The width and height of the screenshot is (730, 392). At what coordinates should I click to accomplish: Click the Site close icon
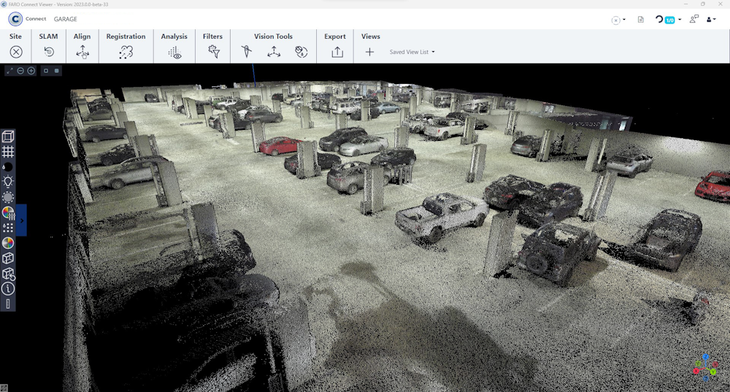[16, 52]
